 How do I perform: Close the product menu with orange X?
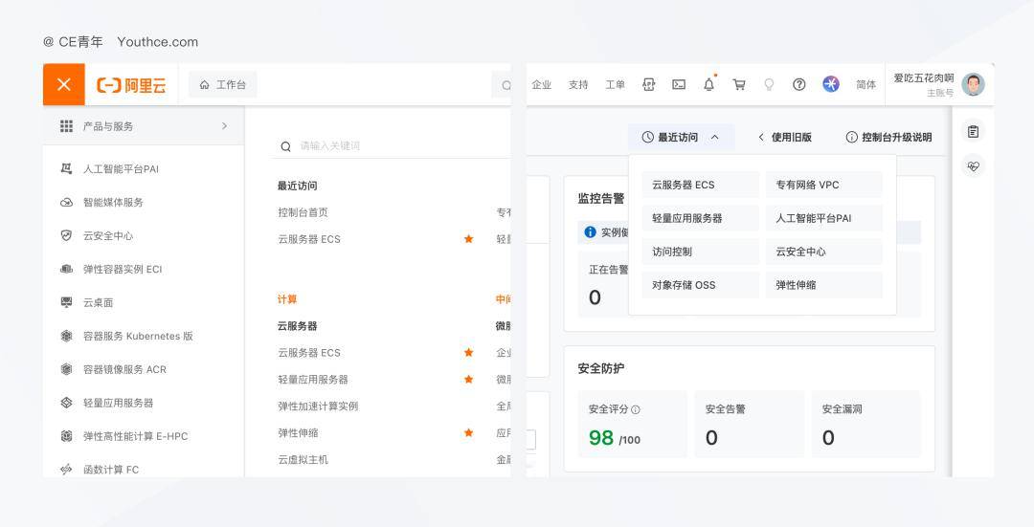[64, 84]
